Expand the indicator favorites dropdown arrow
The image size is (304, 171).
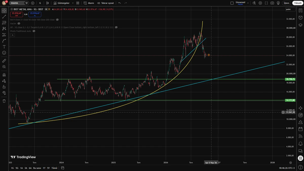[x=73, y=3]
